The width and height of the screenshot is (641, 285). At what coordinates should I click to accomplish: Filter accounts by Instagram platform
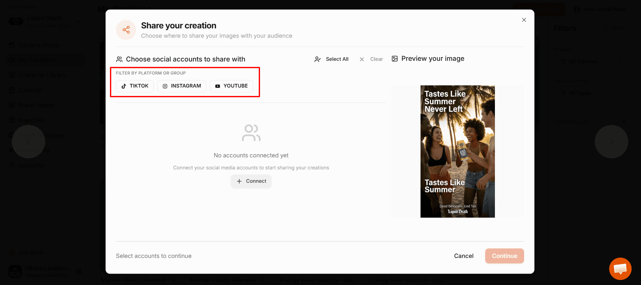pyautogui.click(x=182, y=86)
